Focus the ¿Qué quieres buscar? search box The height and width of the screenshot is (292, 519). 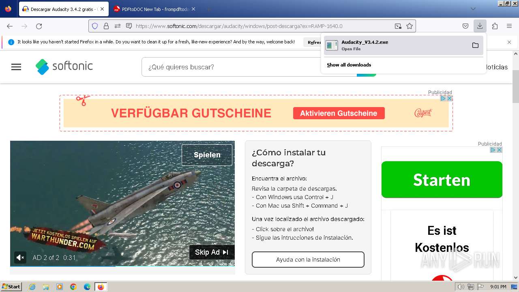click(x=249, y=67)
